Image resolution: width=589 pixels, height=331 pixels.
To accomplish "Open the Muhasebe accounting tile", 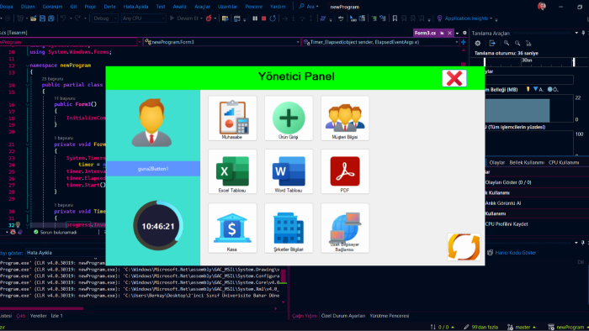I will [x=232, y=118].
